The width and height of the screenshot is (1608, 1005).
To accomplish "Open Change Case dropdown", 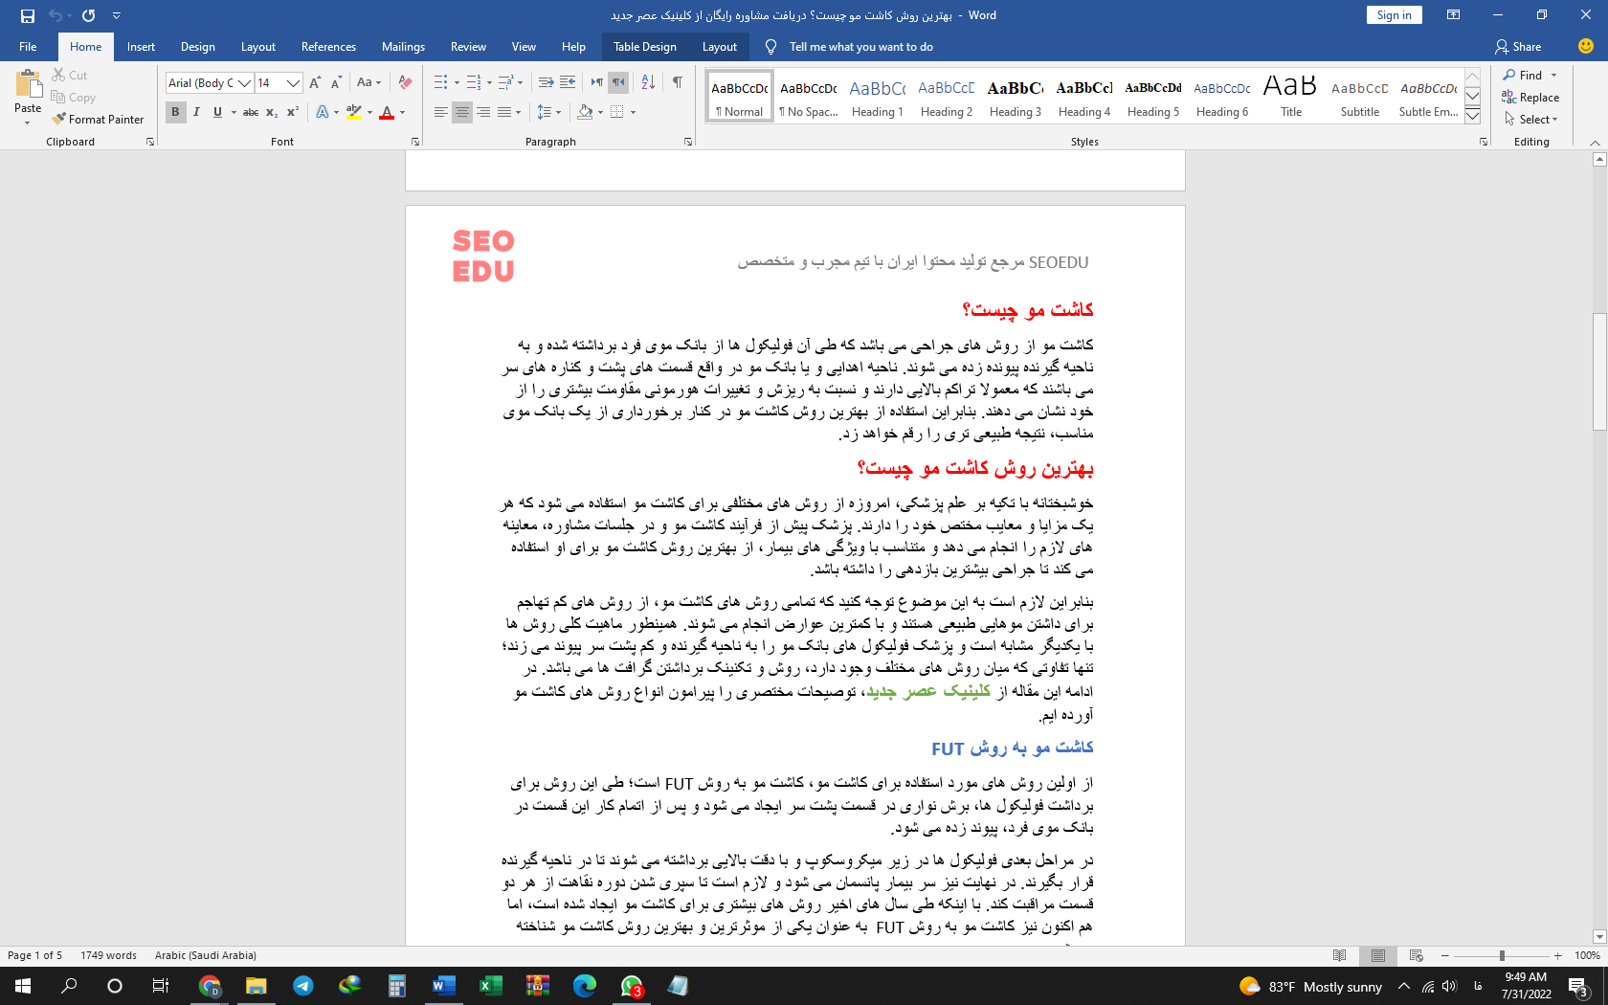I will point(368,82).
